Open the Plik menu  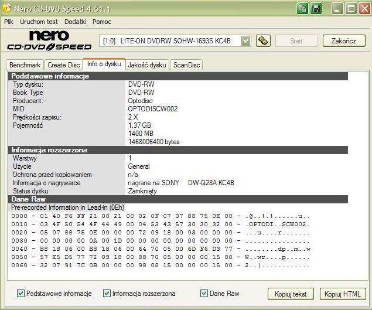(x=9, y=22)
